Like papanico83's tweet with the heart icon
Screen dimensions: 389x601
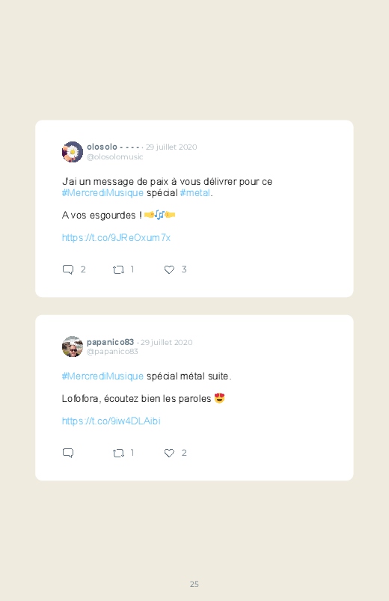click(169, 454)
